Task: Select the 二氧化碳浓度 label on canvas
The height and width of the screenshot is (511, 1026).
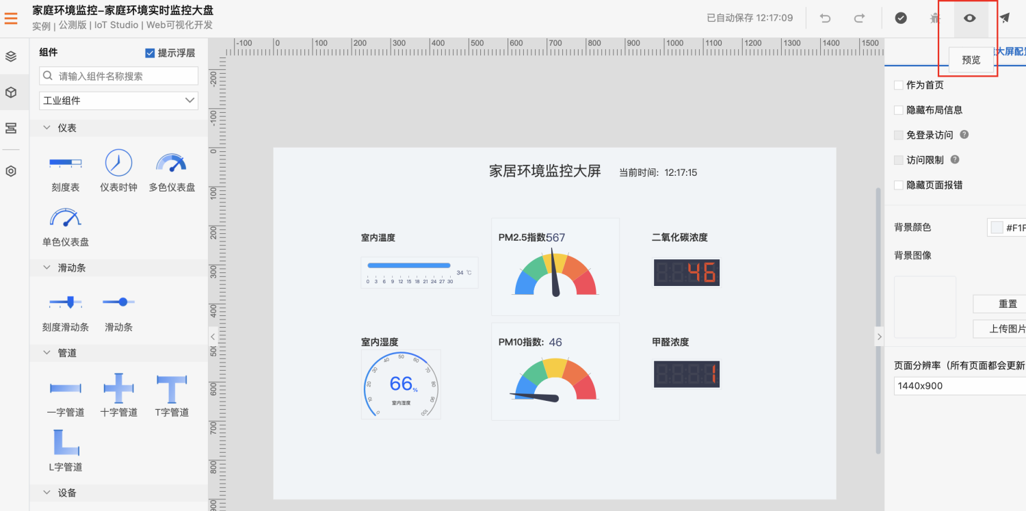Action: pyautogui.click(x=680, y=238)
